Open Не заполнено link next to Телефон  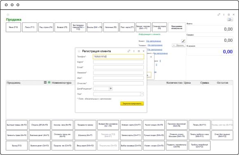click(155, 45)
